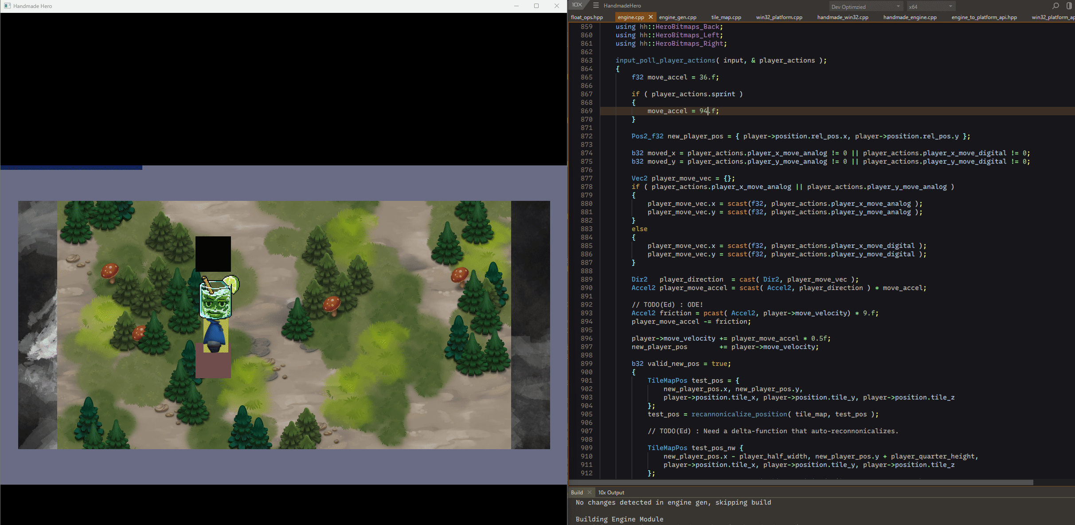Viewport: 1075px width, 525px height.
Task: Maximize the Handmade Hero game window
Action: click(536, 6)
